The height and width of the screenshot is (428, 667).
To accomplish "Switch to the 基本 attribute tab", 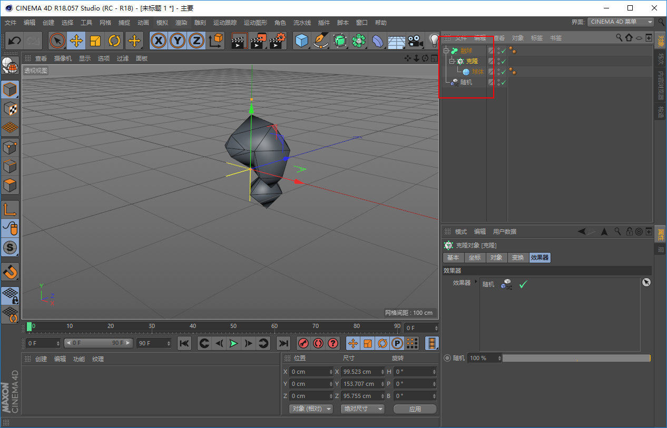I will pyautogui.click(x=453, y=257).
